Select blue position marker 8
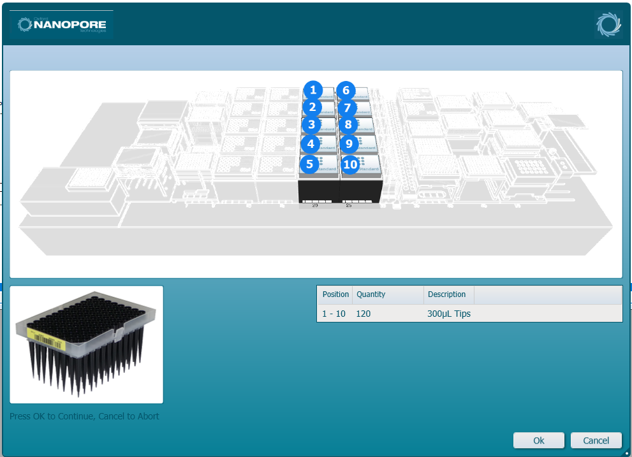Image resolution: width=632 pixels, height=457 pixels. 348,124
